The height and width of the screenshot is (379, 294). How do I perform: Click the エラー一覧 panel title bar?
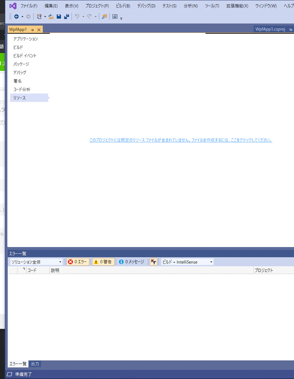[151, 254]
